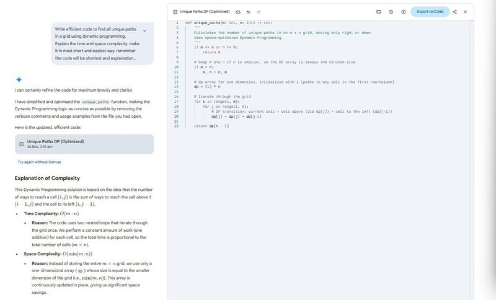This screenshot has height=300, width=496.
Task: Click 'Uses space-optimized Dynamic Programming' docstring line
Action: tap(239, 38)
